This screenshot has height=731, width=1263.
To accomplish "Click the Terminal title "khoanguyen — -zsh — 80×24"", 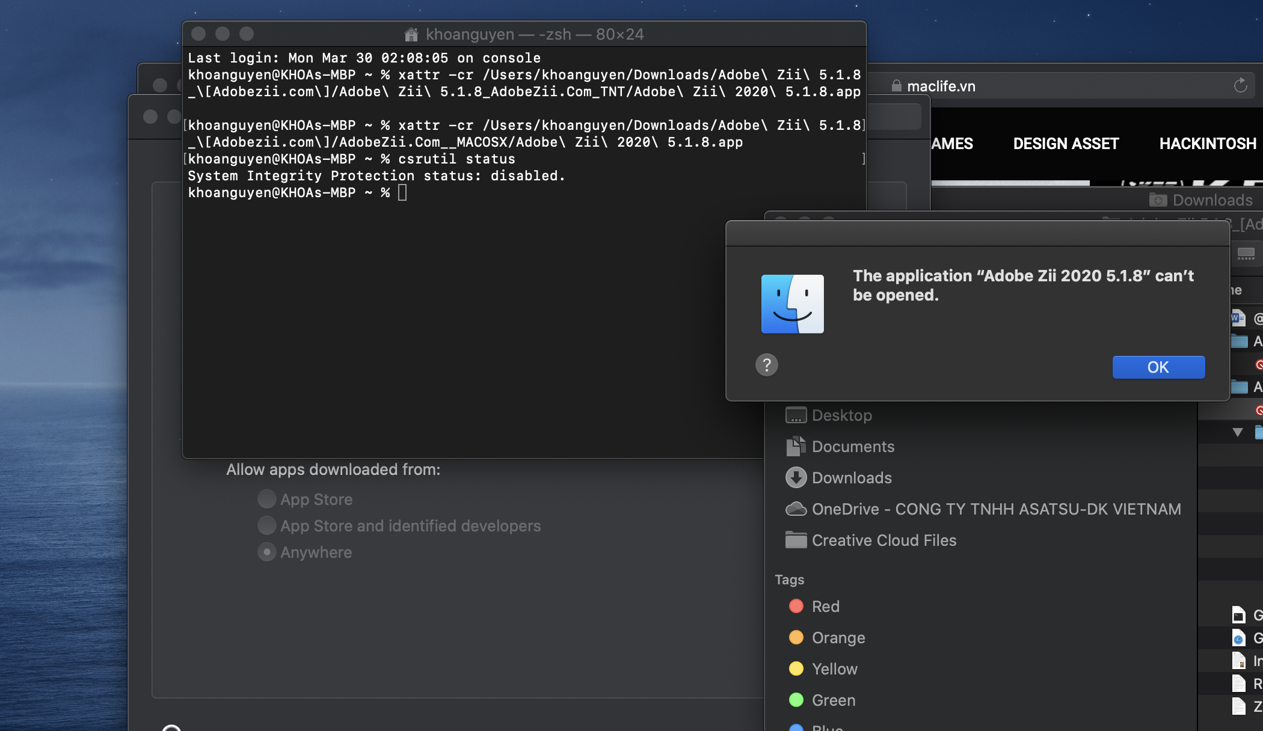I will (535, 34).
